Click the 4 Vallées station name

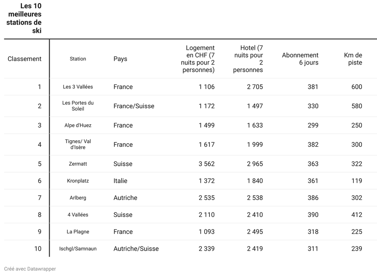(78, 215)
